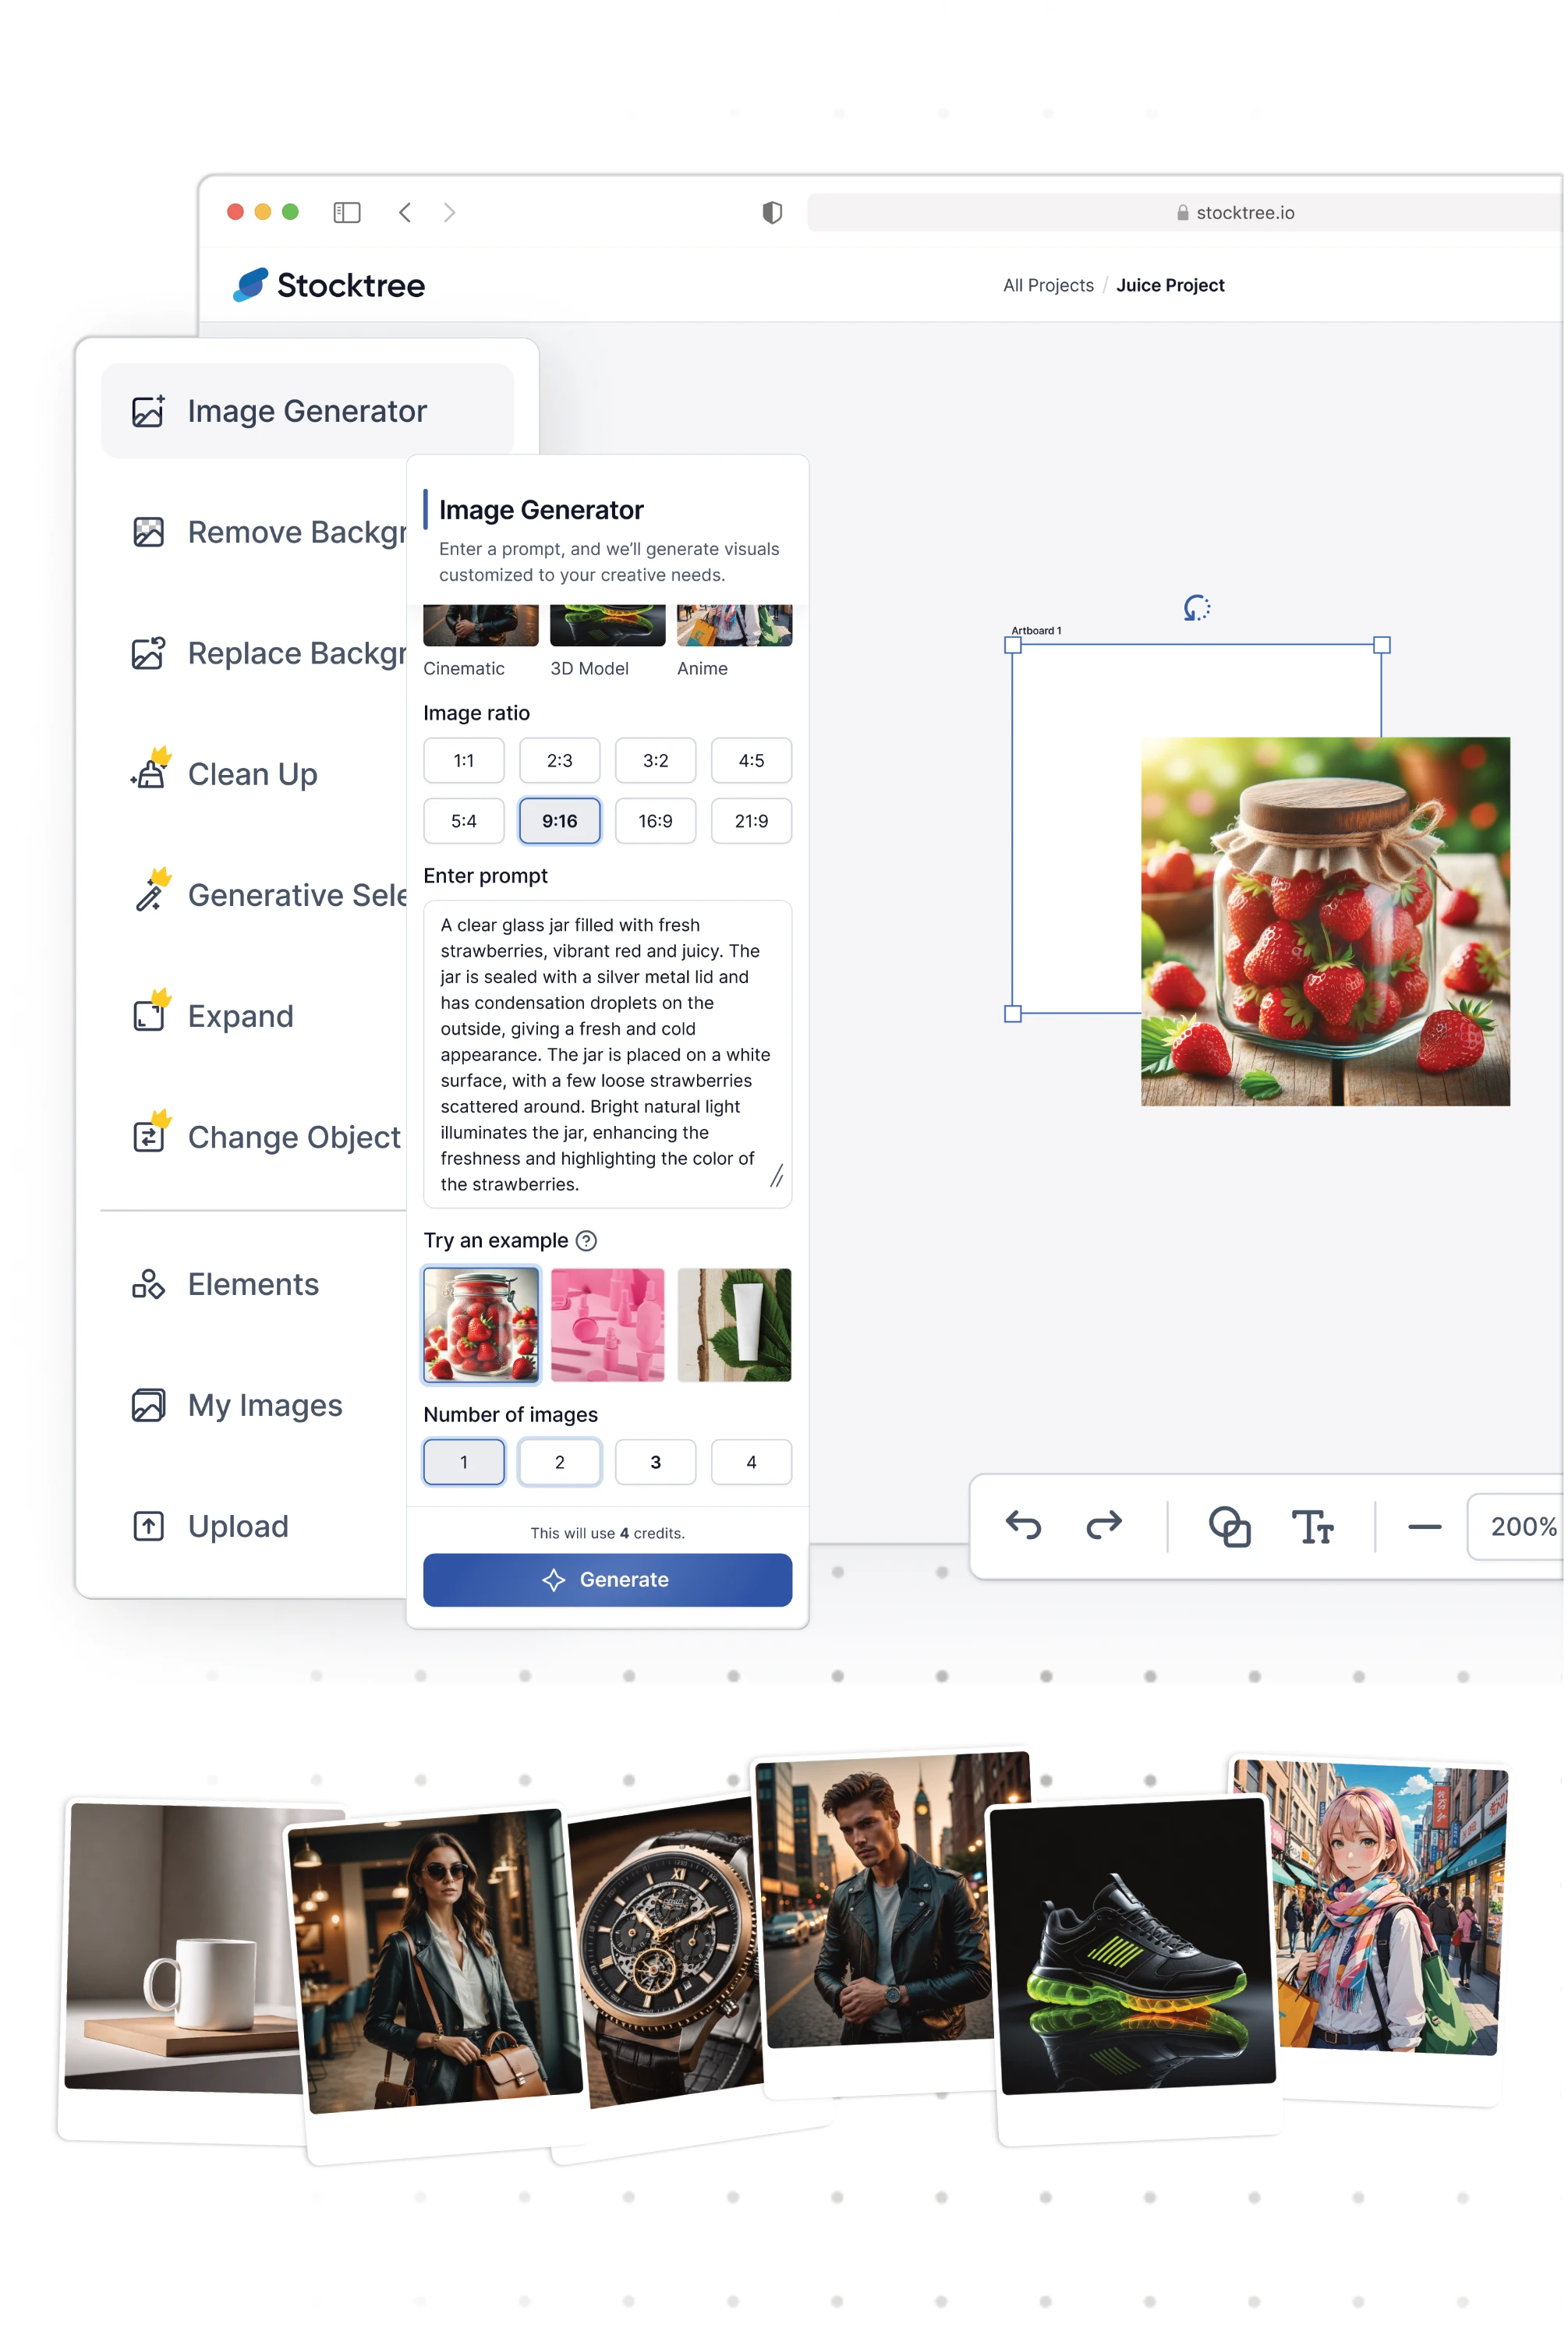This screenshot has height=2339, width=1568.
Task: Choose the pink bottles example thumbnail
Action: tap(607, 1324)
